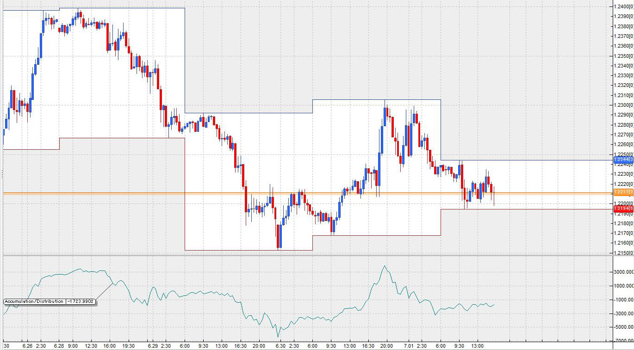Click the 7.01 date label on time axis
This screenshot has width=634, height=350.
tap(408, 346)
